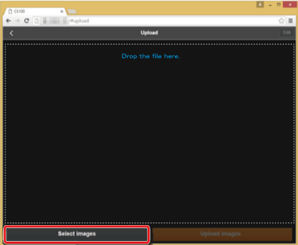Bookmark this page with the star icon

pos(281,21)
